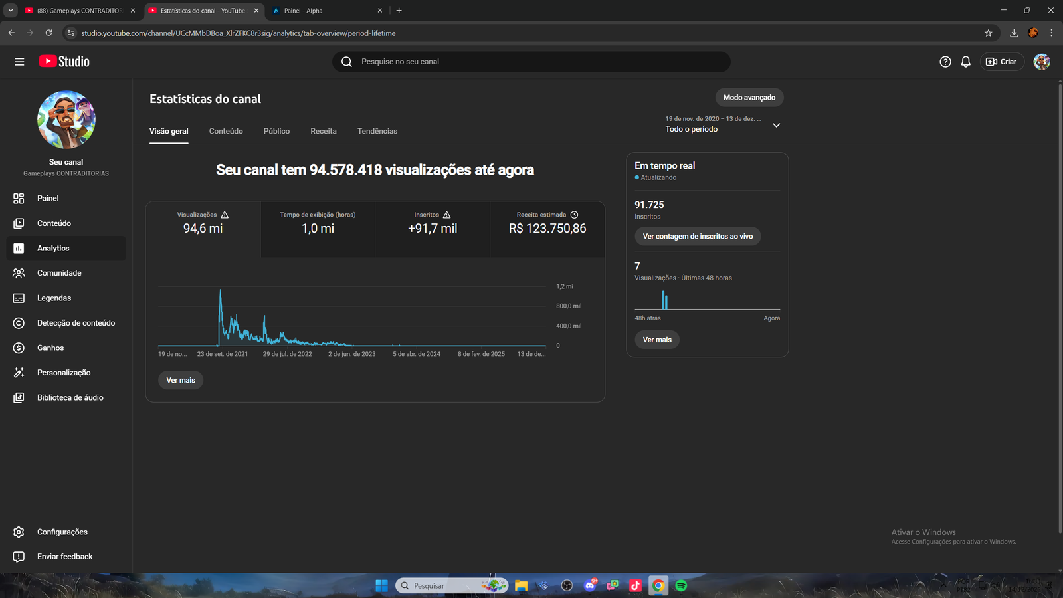1063x598 pixels.
Task: Click the warning triangle next to Visualizações
Action: (225, 215)
